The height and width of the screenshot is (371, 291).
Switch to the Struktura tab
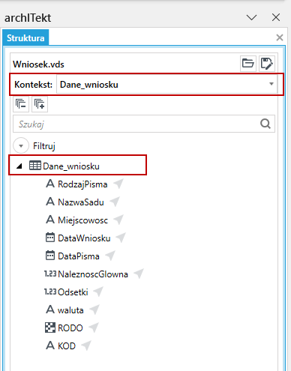pyautogui.click(x=25, y=38)
